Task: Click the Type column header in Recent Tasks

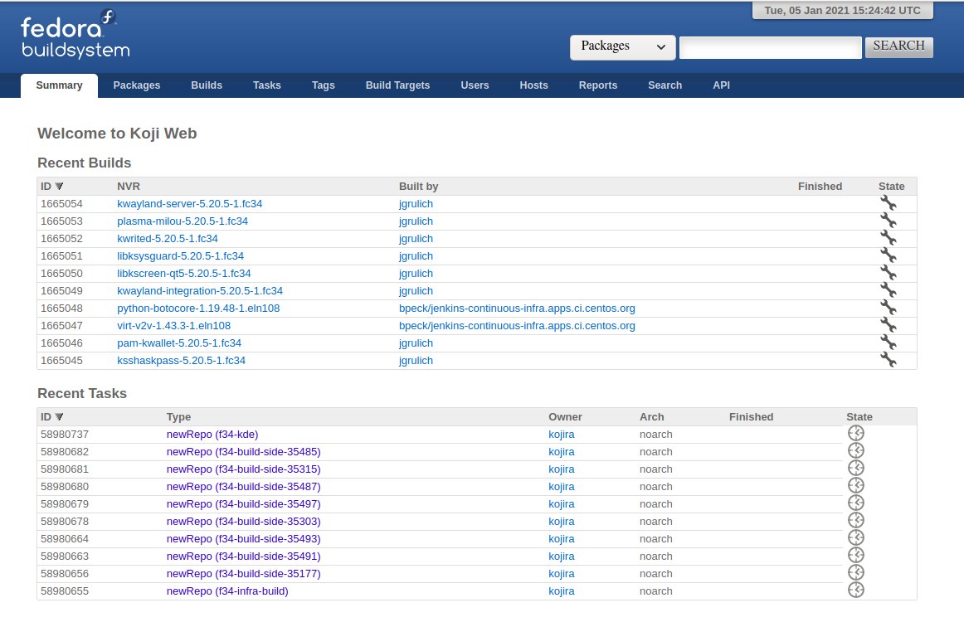Action: (x=179, y=417)
